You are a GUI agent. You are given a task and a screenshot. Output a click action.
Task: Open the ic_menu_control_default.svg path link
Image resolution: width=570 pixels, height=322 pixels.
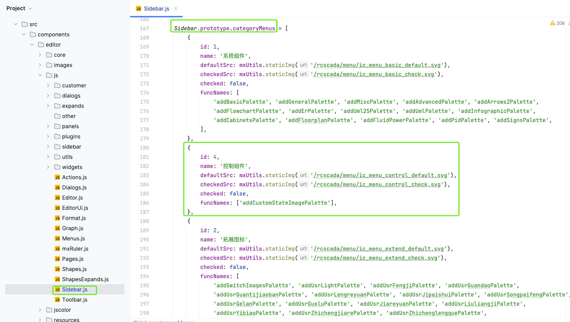click(x=380, y=175)
